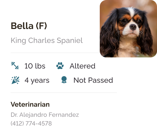Open Bella's spaniel profile photo
This screenshot has height=137, width=157.
coord(128,29)
